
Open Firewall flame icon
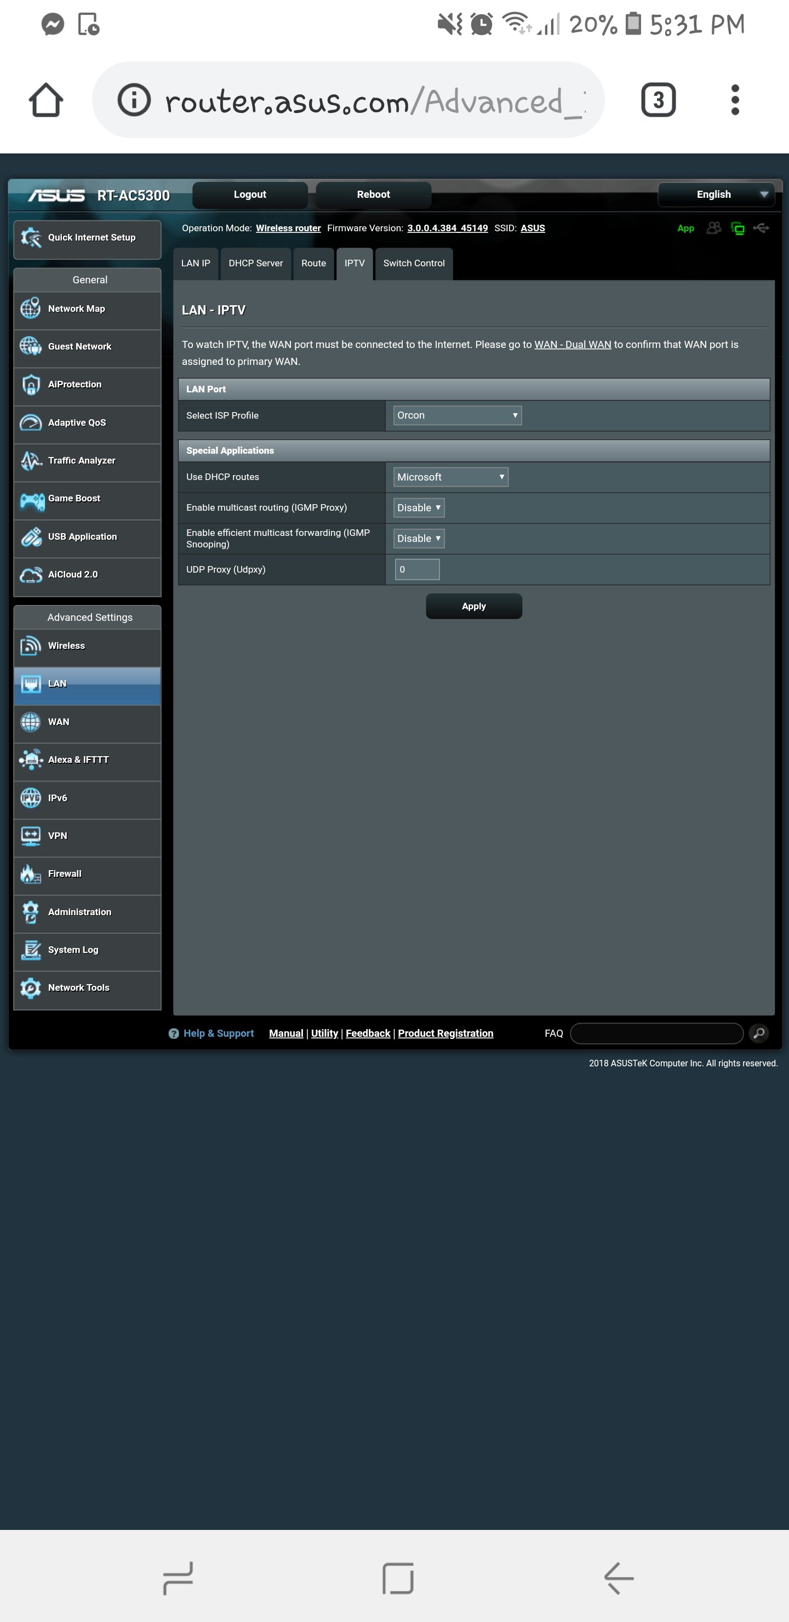point(30,874)
